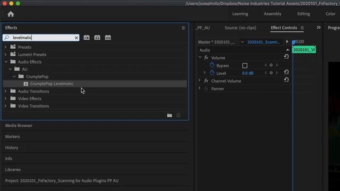Open the Markers panel

(12, 137)
